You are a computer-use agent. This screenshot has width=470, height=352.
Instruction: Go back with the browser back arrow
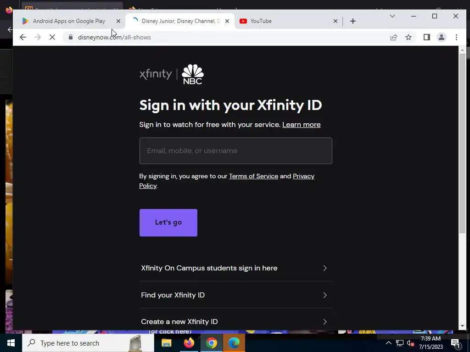(x=23, y=37)
